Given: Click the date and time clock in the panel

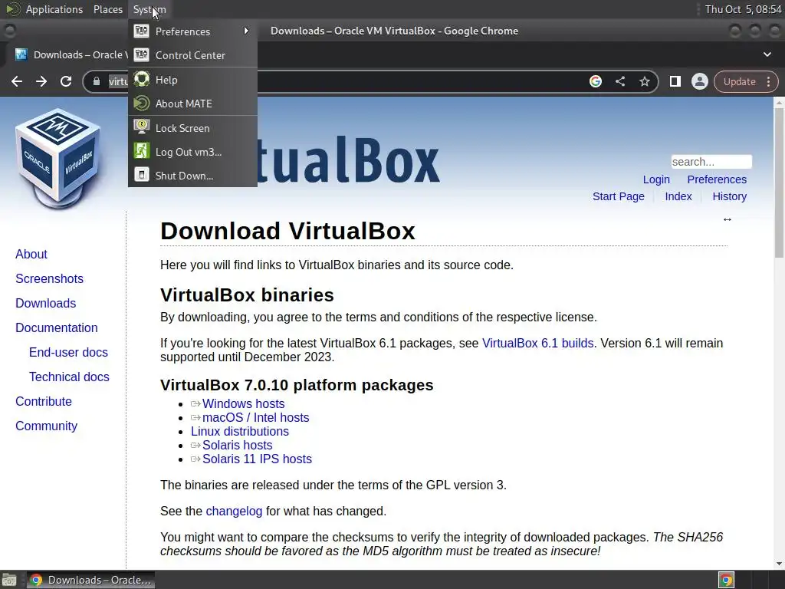Looking at the screenshot, I should pos(743,9).
